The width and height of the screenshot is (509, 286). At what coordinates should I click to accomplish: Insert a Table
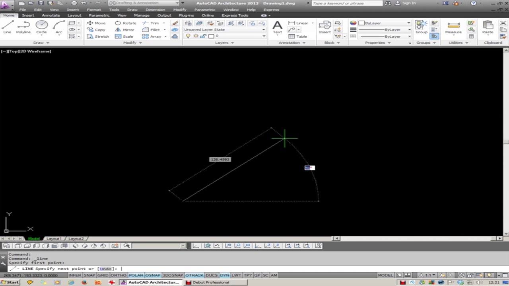(298, 36)
